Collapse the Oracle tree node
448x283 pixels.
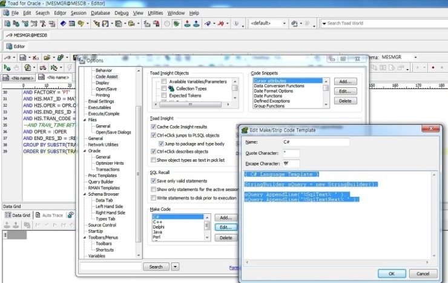(x=85, y=151)
